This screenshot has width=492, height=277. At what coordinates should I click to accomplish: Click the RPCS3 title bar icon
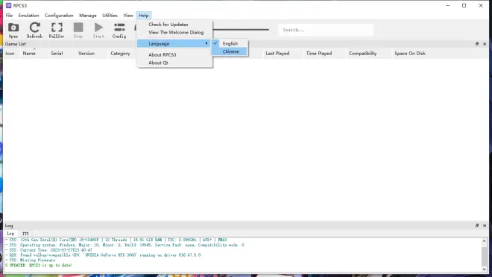8,5
